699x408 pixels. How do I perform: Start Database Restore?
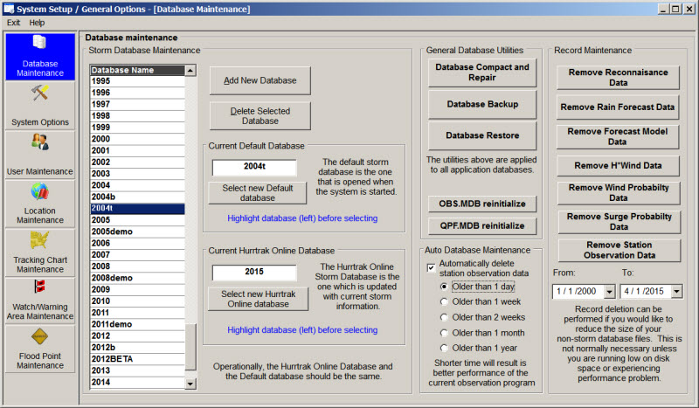(x=482, y=135)
